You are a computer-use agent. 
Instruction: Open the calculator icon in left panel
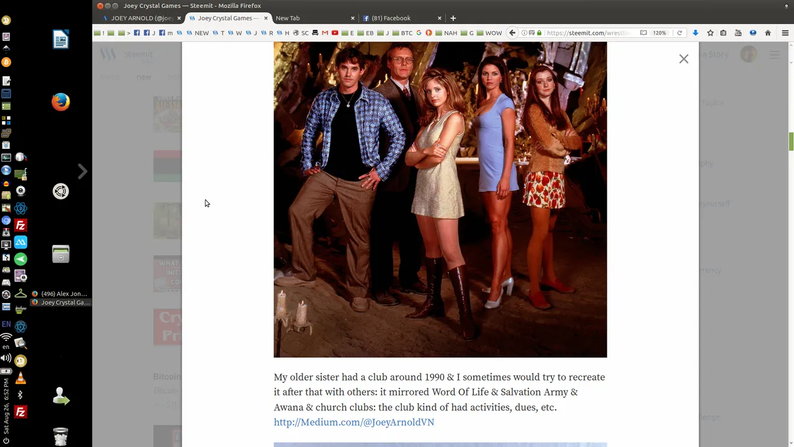tap(6, 94)
